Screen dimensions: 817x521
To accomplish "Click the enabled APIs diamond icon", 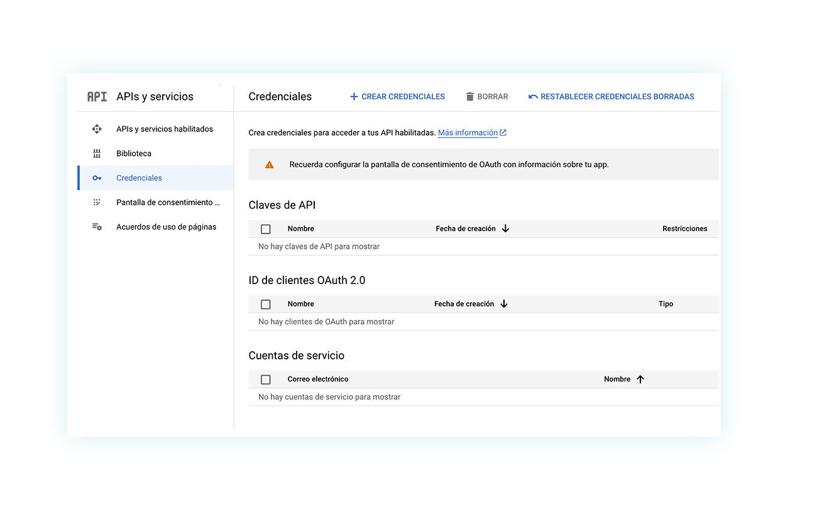I will pos(97,129).
